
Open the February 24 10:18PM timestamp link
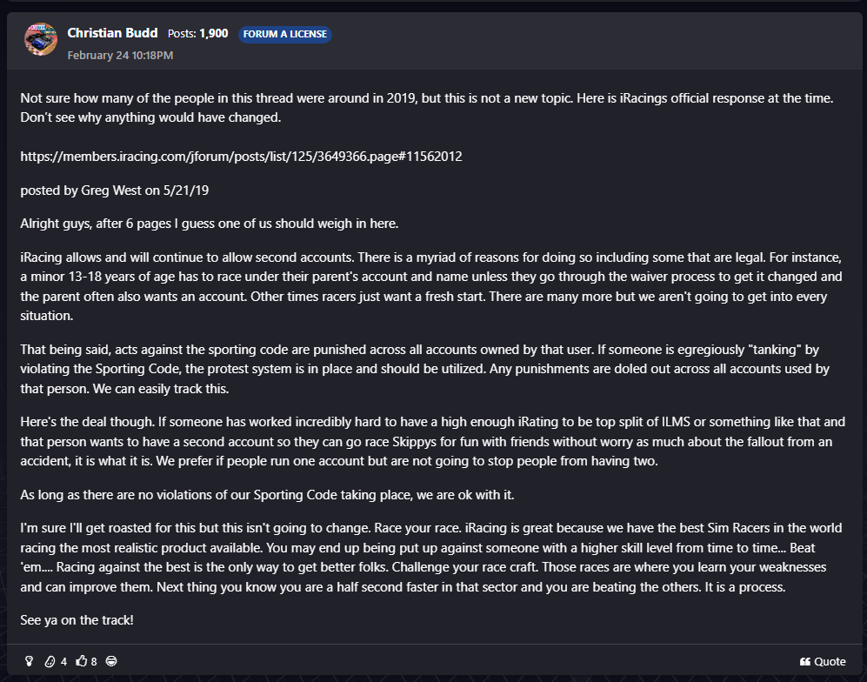tap(120, 55)
